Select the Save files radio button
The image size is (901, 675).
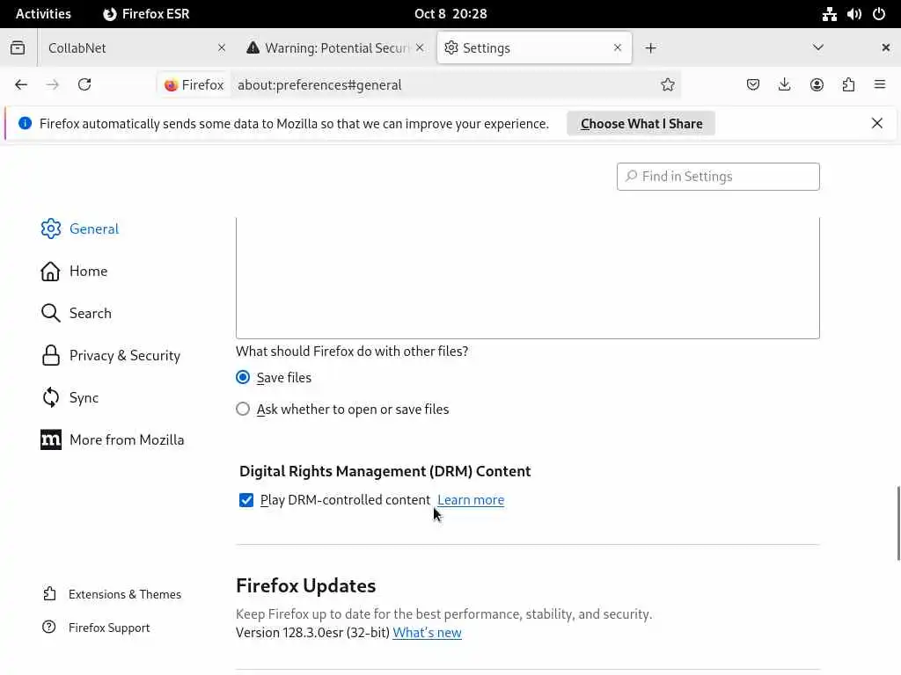pos(243,377)
